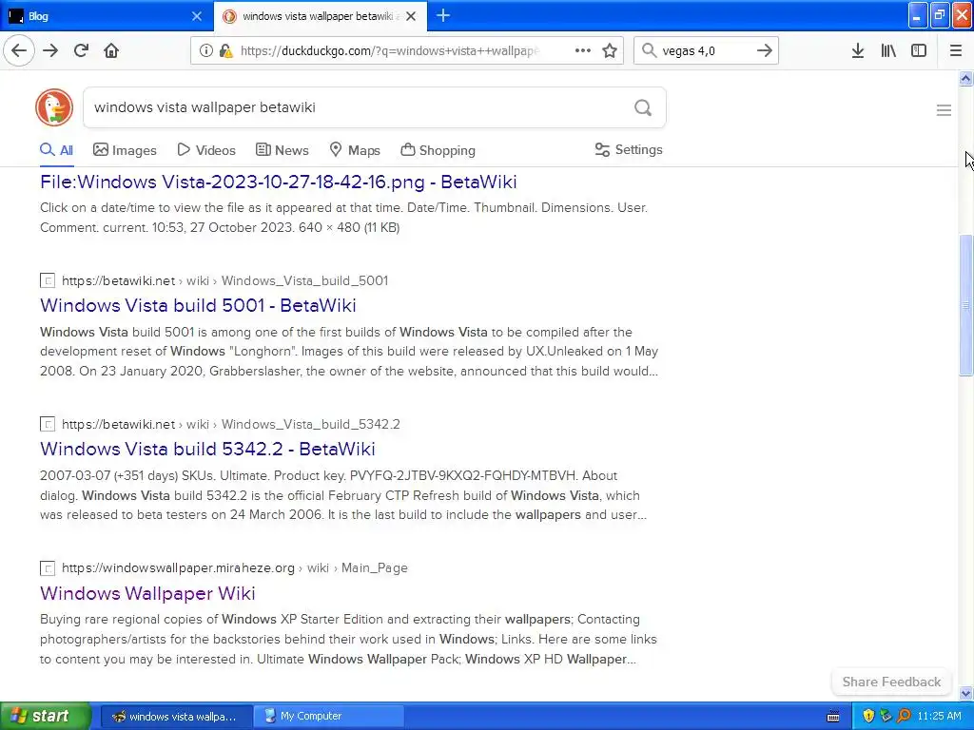Click the Share Feedback button

click(x=891, y=682)
